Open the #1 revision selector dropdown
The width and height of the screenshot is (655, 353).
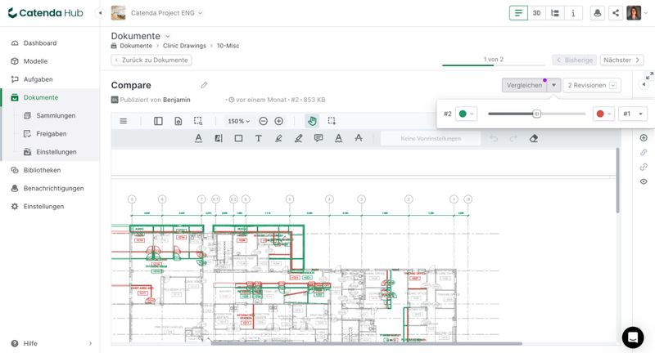point(632,114)
